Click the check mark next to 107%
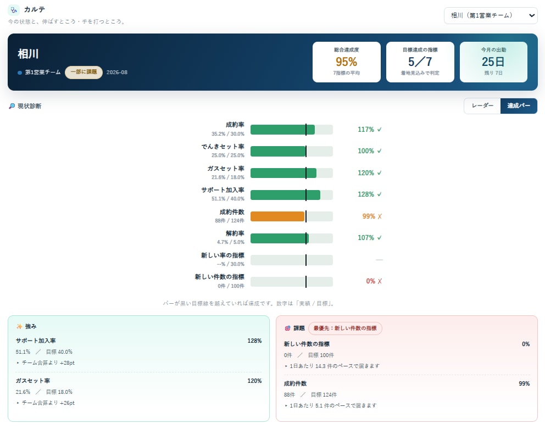This screenshot has width=545, height=429. tap(379, 238)
